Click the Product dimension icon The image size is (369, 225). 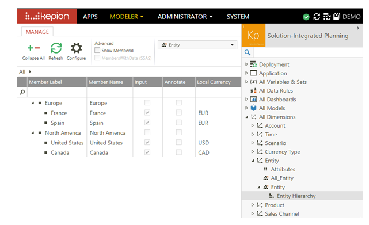pyautogui.click(x=259, y=205)
